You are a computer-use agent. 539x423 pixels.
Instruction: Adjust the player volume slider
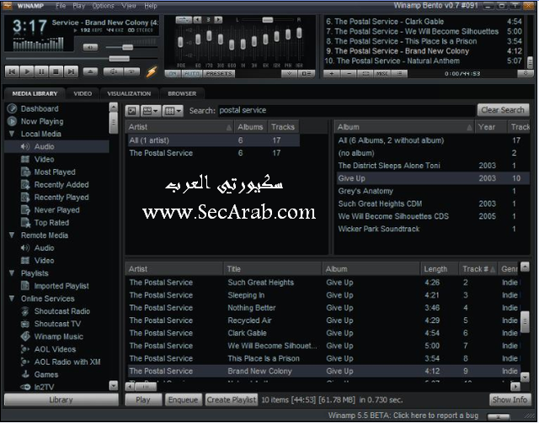127,47
